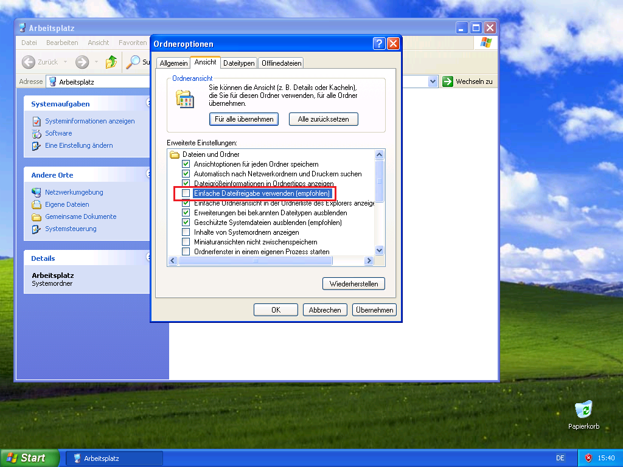Click the Abbrechen button

coord(325,310)
